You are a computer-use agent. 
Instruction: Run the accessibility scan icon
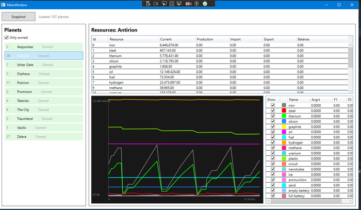[x=196, y=4]
